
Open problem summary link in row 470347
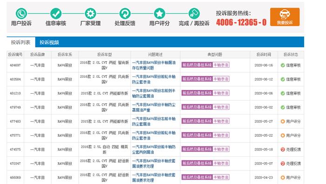(154, 164)
